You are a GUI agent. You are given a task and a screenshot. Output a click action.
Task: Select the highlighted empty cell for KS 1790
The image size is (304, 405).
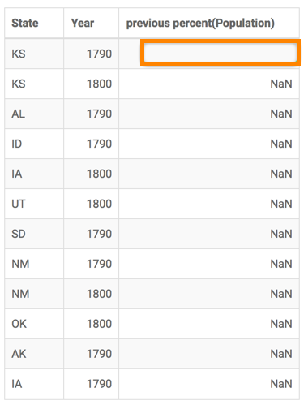[x=221, y=53]
